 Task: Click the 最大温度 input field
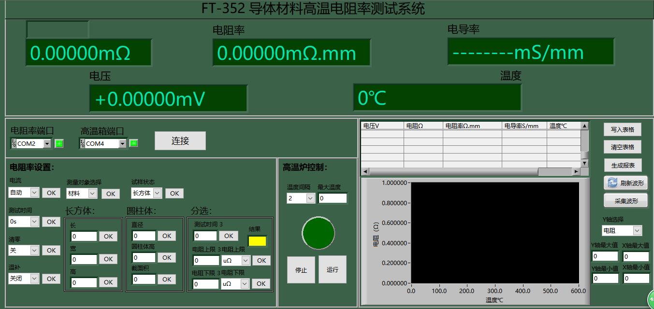pos(333,198)
